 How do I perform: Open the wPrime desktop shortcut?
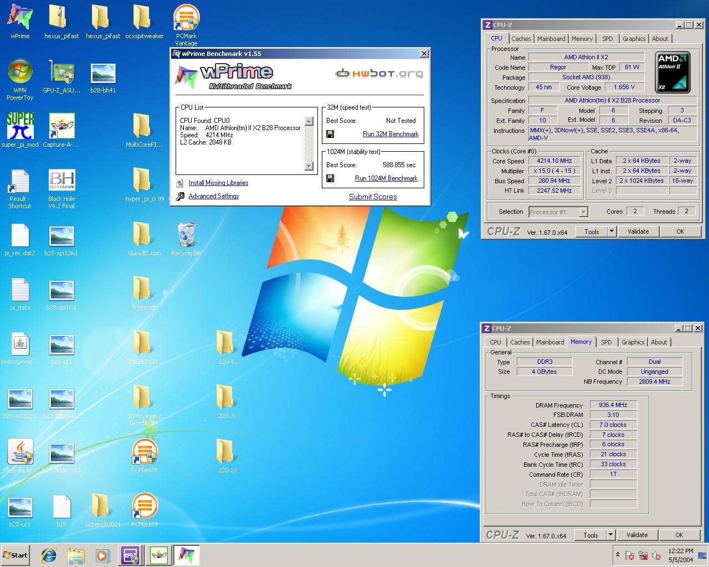[x=20, y=21]
